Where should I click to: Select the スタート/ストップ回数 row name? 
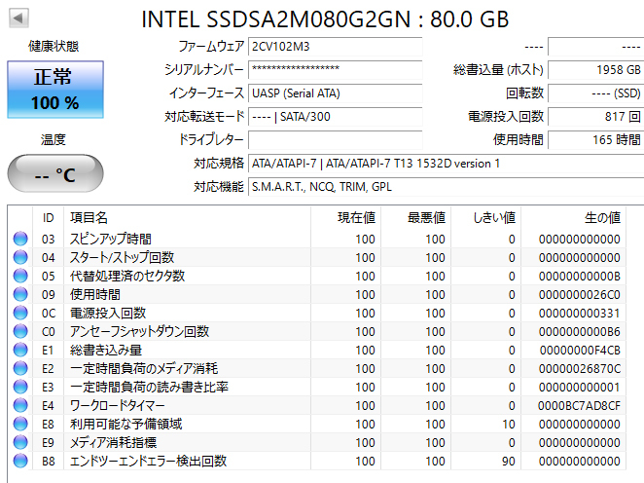122,257
